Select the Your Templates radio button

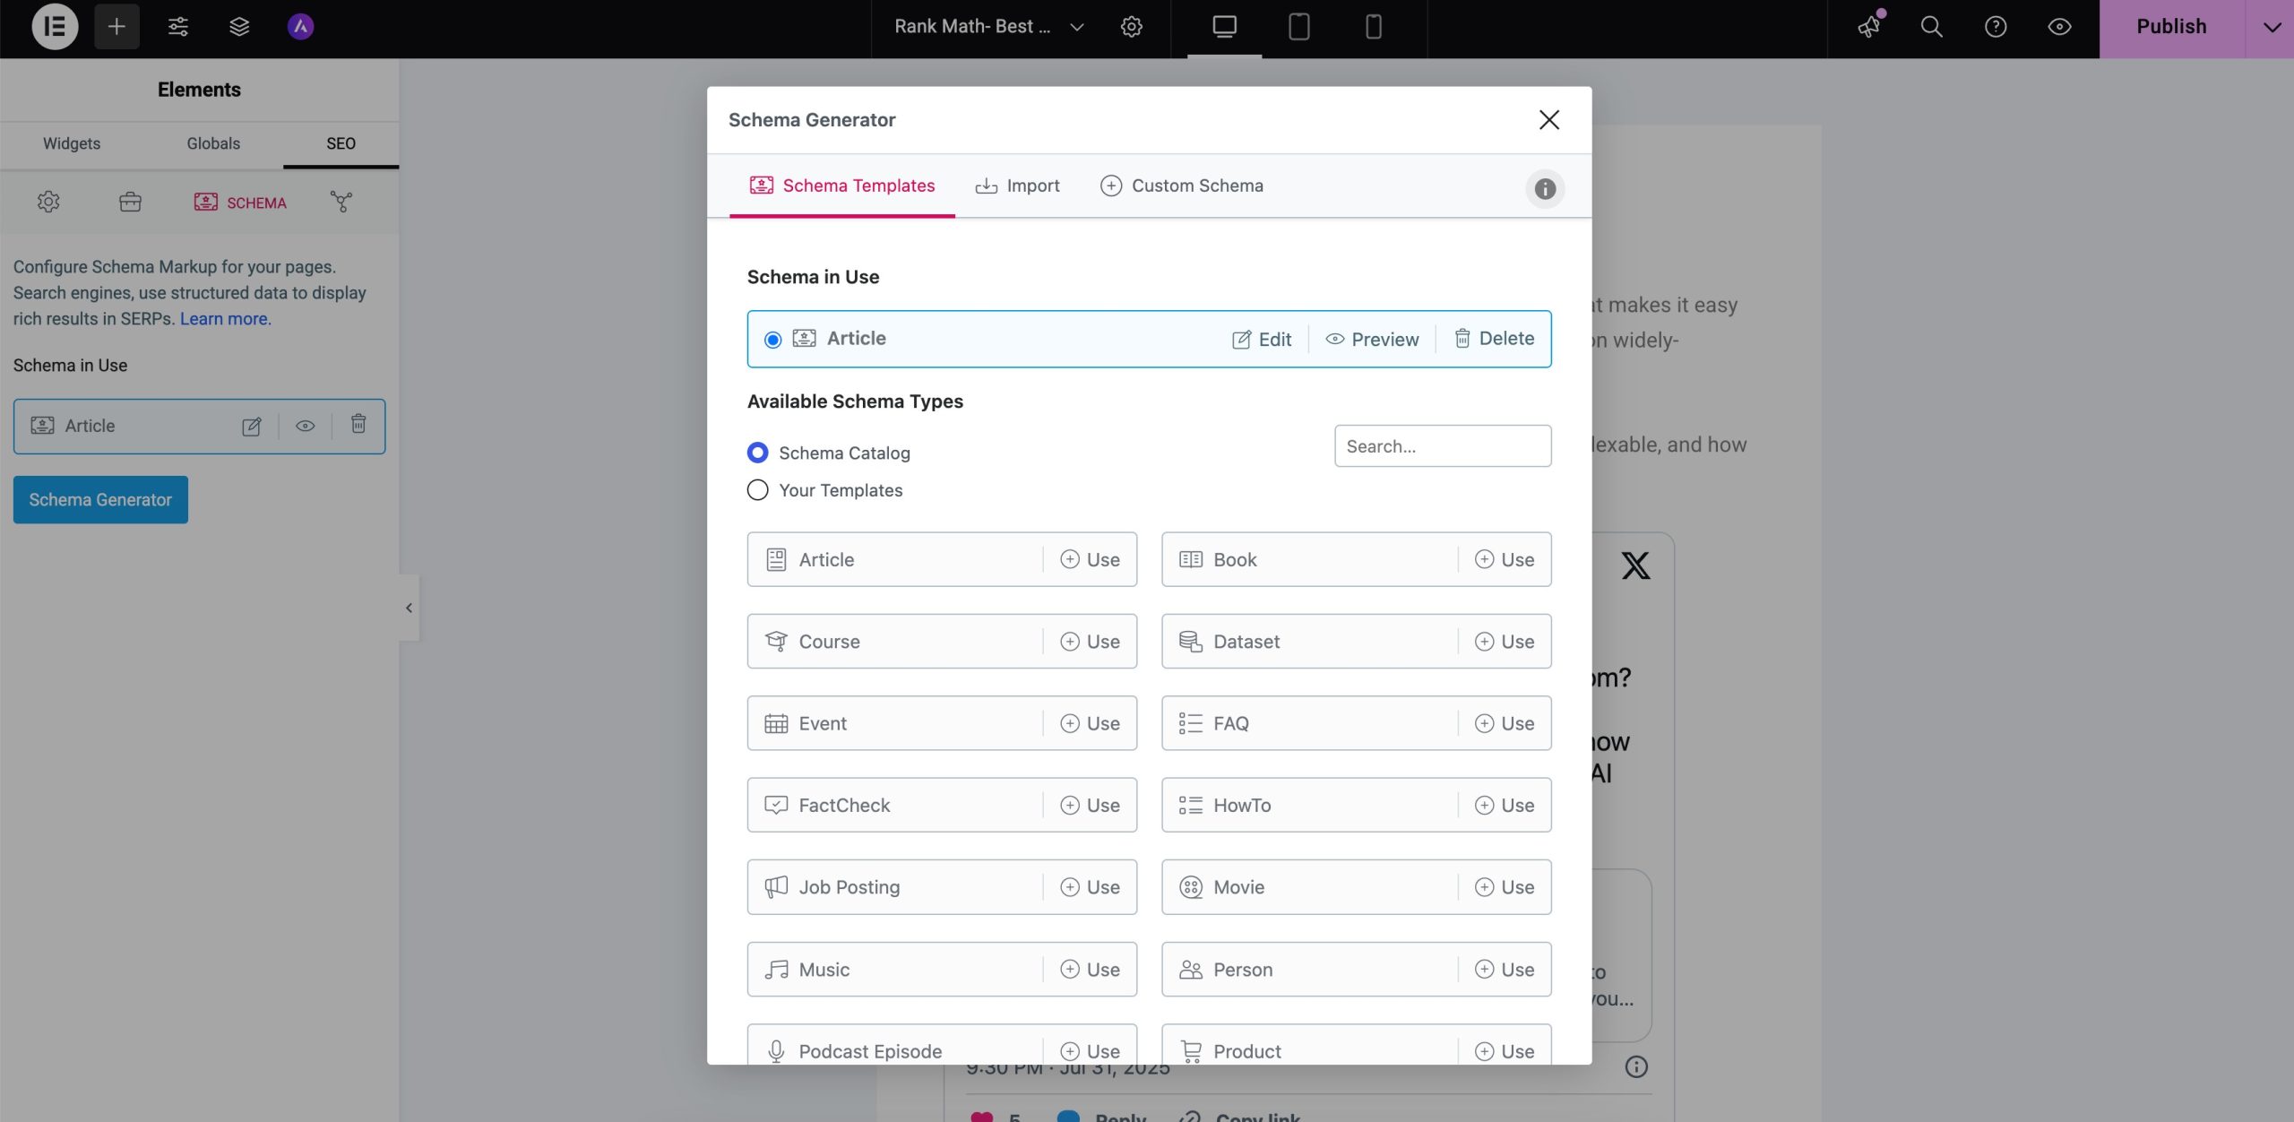[758, 490]
